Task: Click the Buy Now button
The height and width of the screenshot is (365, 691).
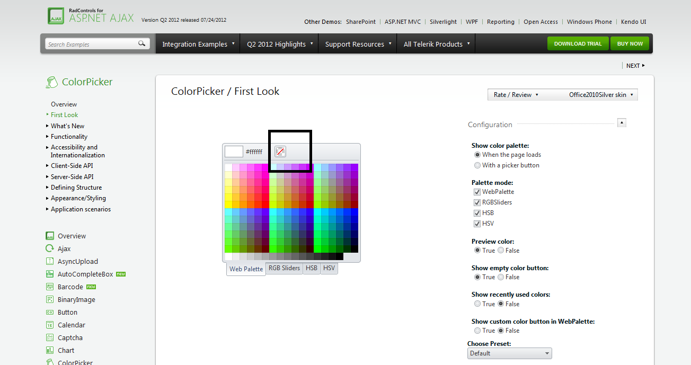Action: (630, 44)
